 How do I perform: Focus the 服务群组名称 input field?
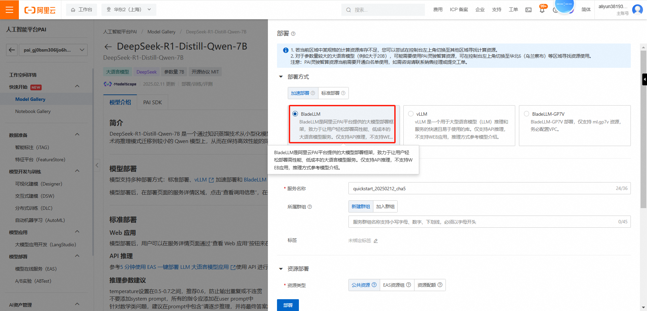[489, 222]
